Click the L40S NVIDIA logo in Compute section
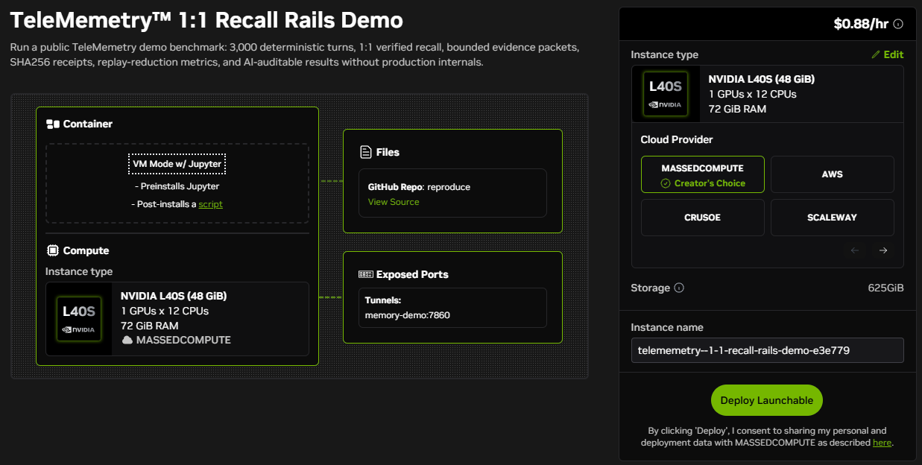The height and width of the screenshot is (465, 922). point(79,318)
